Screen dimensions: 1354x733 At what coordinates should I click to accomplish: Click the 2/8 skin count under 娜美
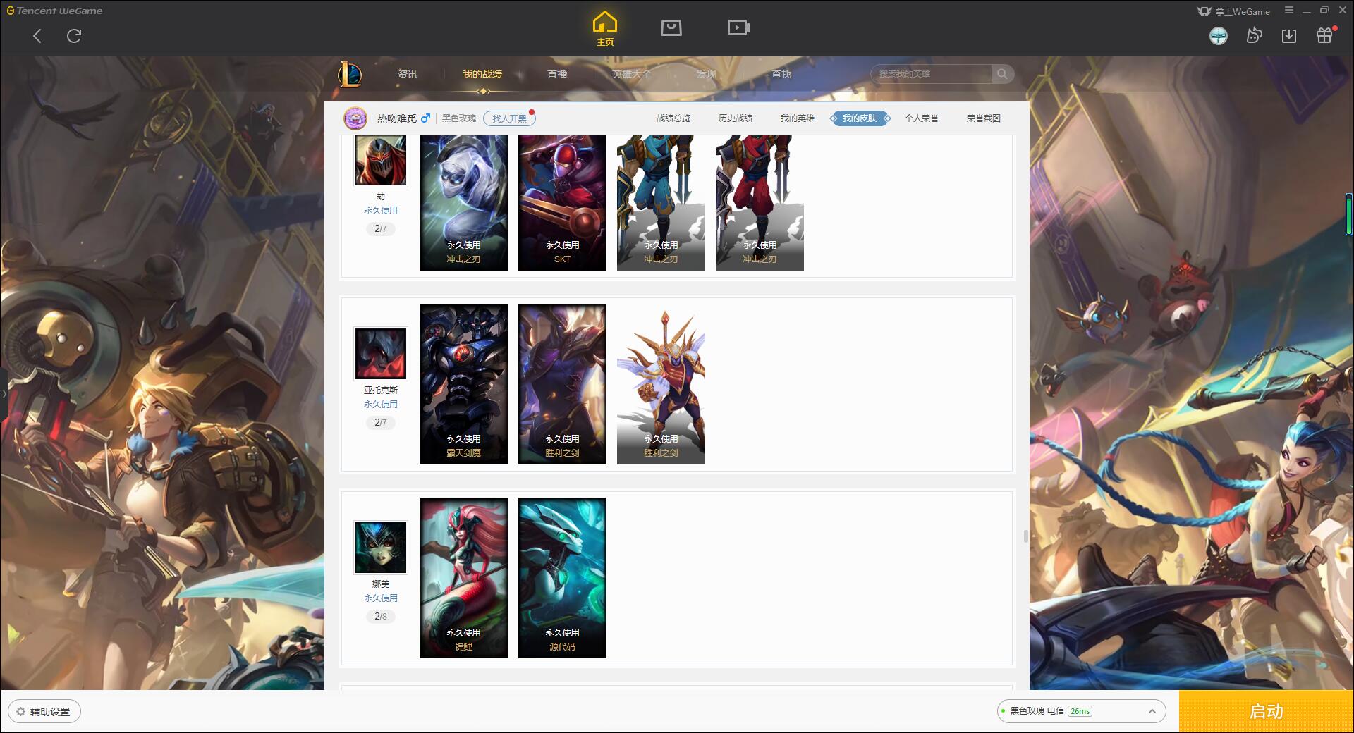tap(381, 616)
